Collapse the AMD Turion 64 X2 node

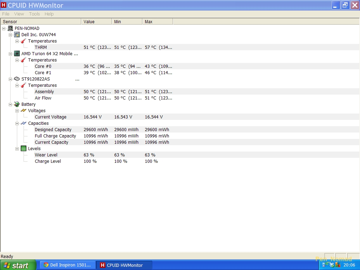tap(10, 54)
